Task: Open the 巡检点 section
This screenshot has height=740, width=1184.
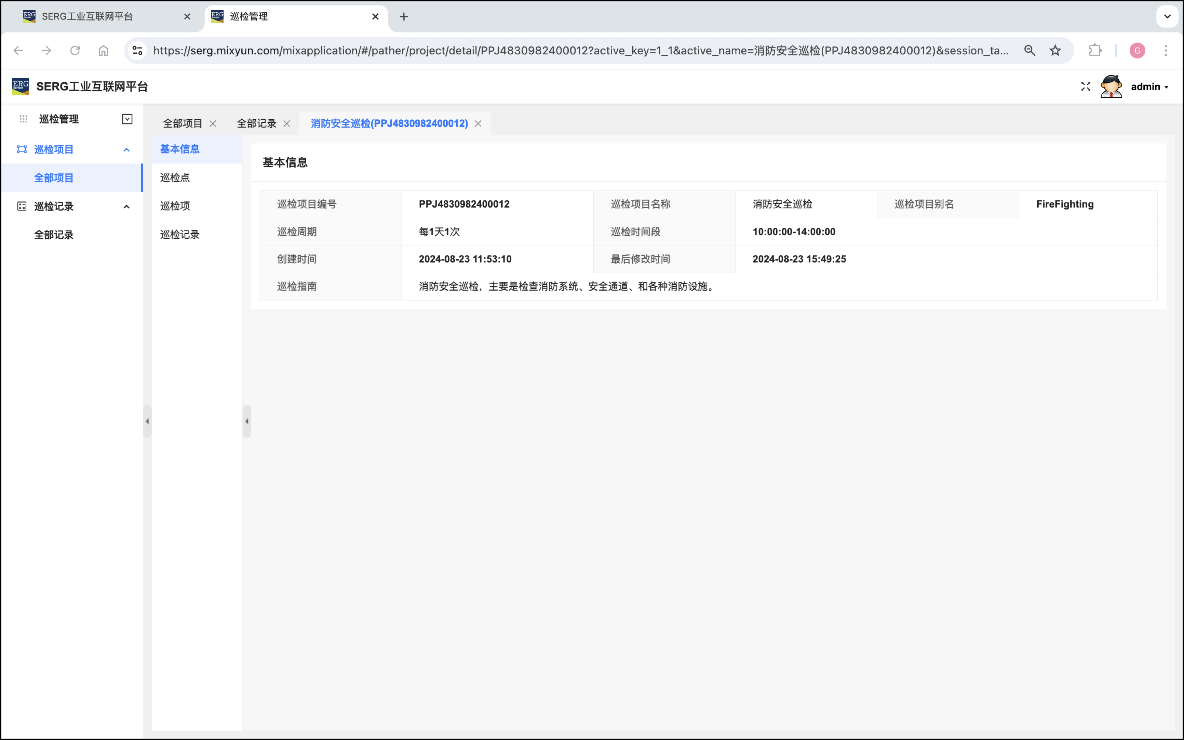Action: coord(175,178)
